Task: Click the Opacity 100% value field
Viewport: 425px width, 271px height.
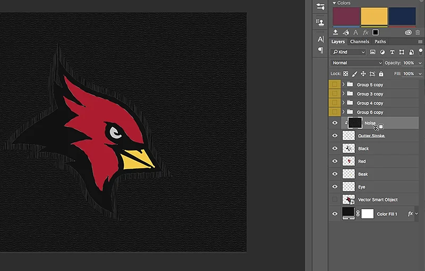Action: click(x=409, y=63)
